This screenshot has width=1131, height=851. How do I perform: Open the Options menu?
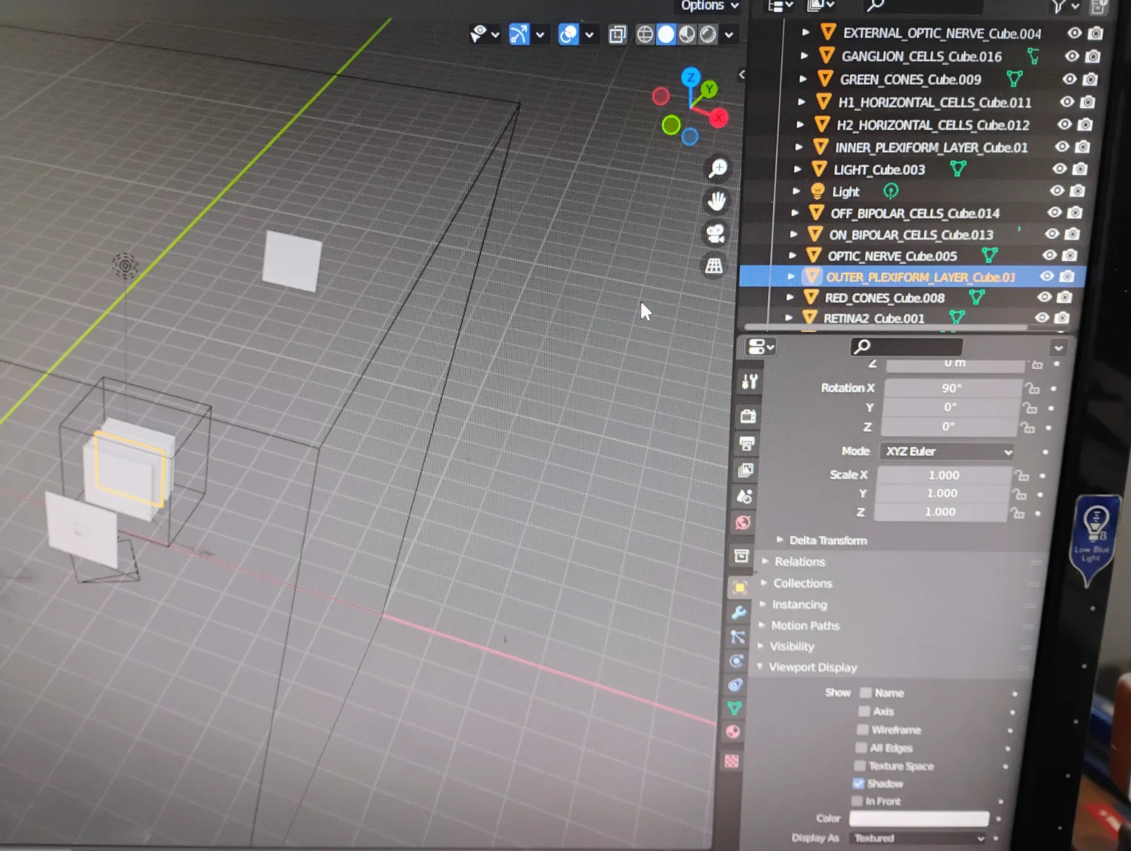(x=709, y=6)
